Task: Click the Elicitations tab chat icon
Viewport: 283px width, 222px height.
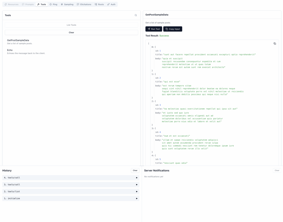Action: (x=78, y=4)
